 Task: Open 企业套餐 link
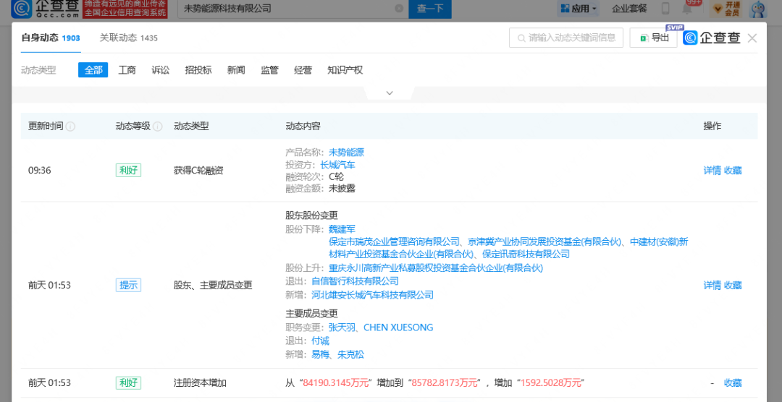tap(629, 9)
